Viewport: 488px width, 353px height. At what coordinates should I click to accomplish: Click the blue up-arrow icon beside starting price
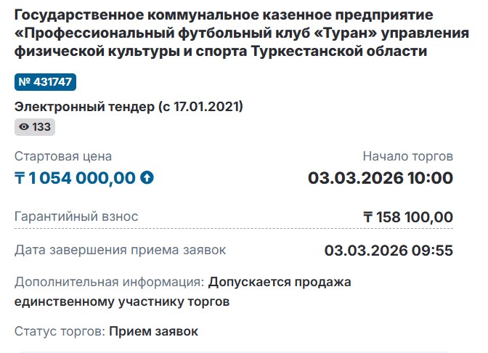tap(147, 178)
